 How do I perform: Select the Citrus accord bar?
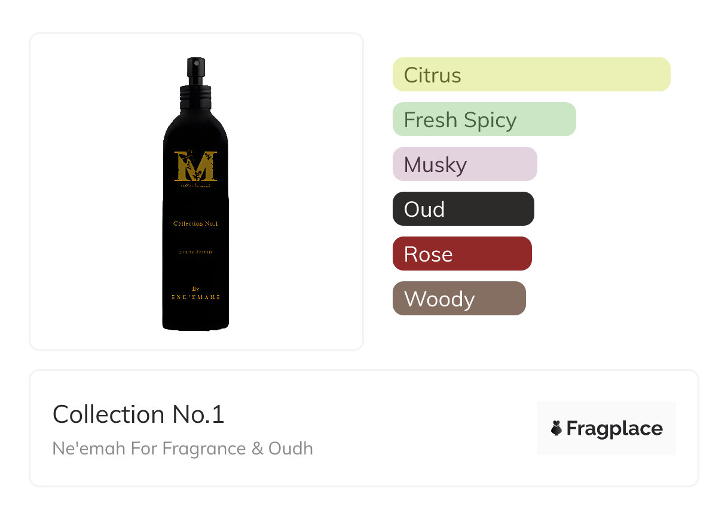(x=531, y=75)
